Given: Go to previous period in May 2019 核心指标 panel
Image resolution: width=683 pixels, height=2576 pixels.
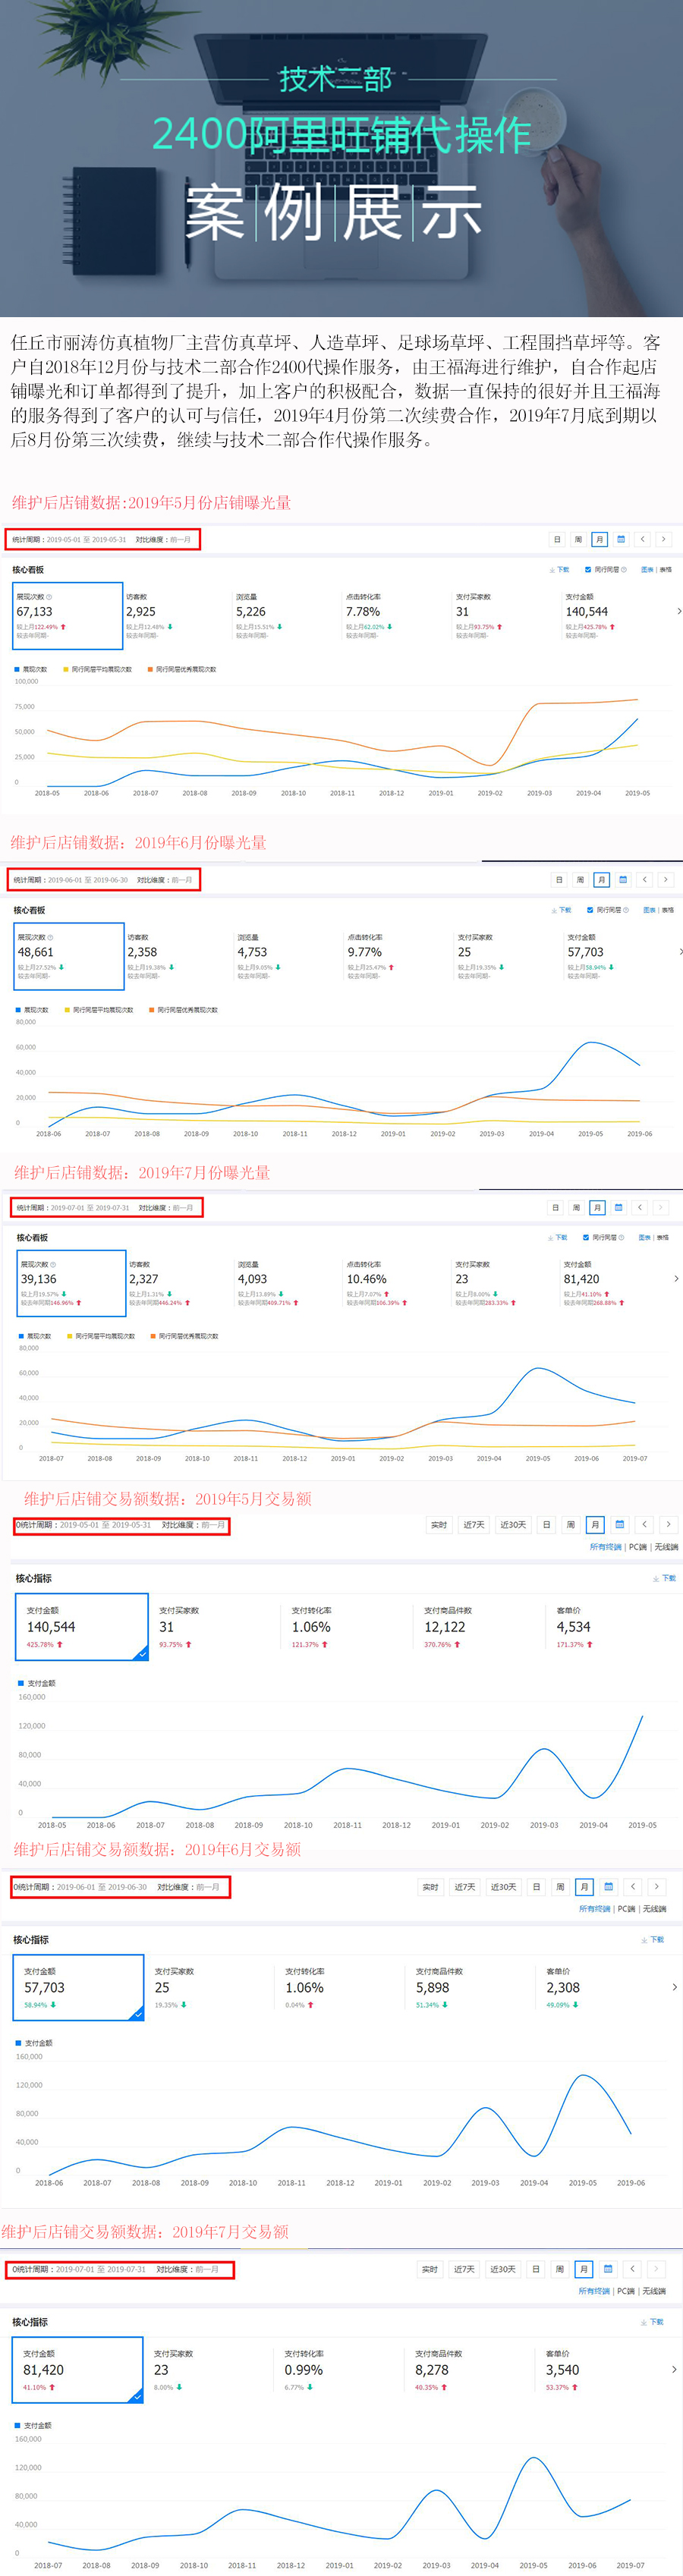Looking at the screenshot, I should pos(644,1524).
